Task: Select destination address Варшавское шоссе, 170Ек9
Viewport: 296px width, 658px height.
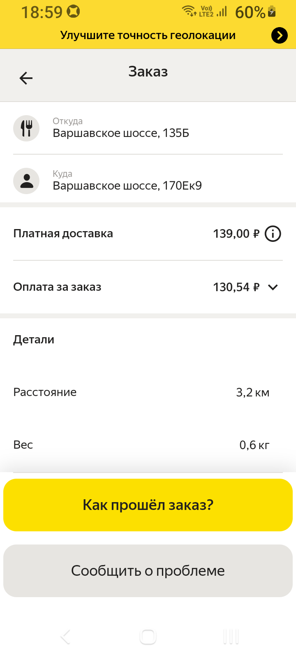Action: coord(127,186)
